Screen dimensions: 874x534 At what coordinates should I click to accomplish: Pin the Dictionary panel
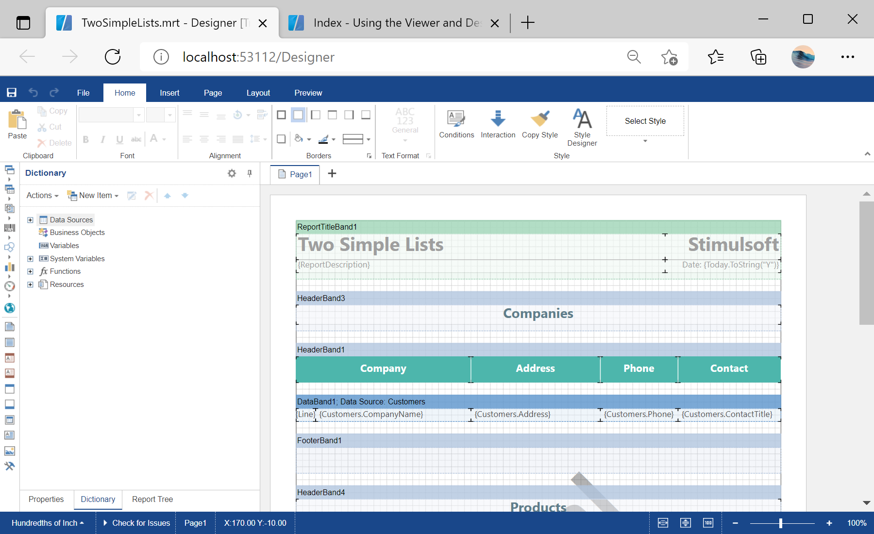pos(250,173)
